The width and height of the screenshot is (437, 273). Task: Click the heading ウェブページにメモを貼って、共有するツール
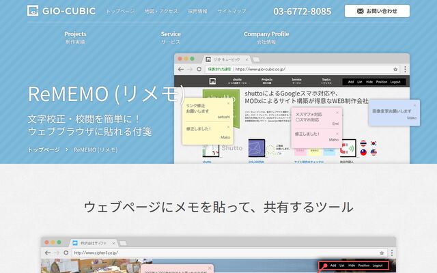click(218, 207)
